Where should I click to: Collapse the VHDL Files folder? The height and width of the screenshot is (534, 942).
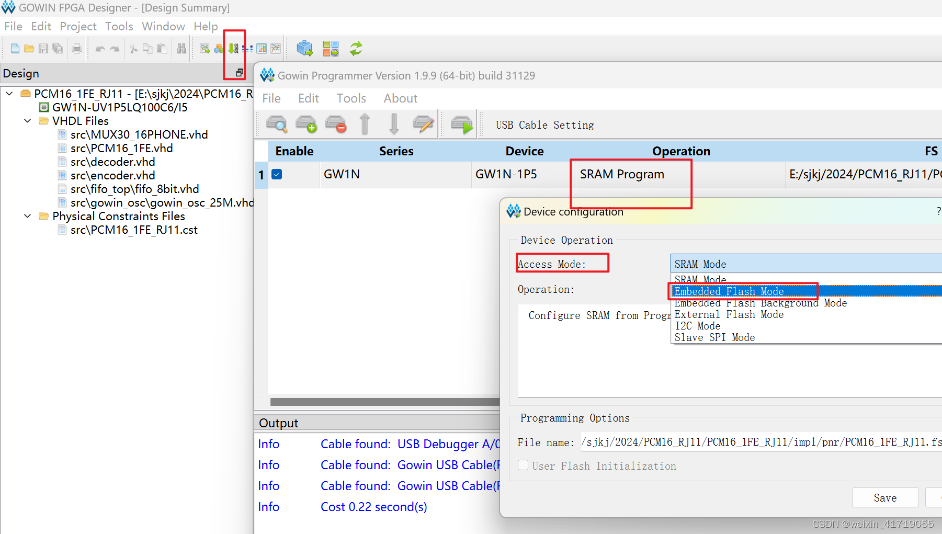click(x=28, y=121)
